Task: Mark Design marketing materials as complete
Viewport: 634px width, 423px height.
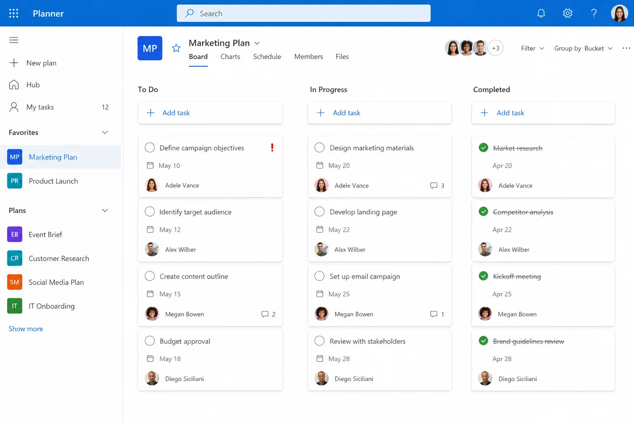Action: [x=319, y=147]
